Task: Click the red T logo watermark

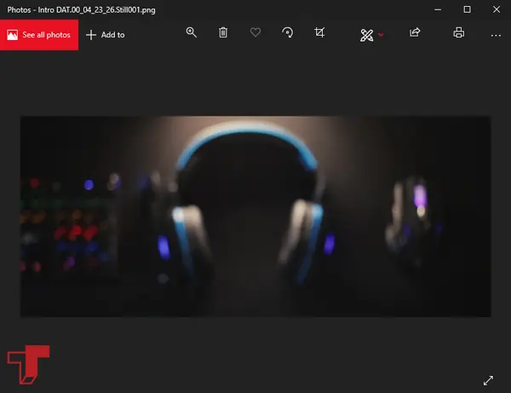Action: (27, 365)
